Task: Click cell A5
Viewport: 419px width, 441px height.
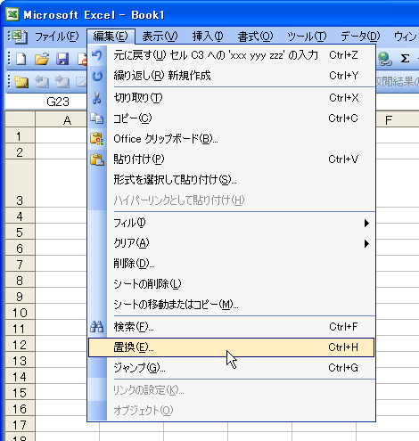Action: (62, 233)
